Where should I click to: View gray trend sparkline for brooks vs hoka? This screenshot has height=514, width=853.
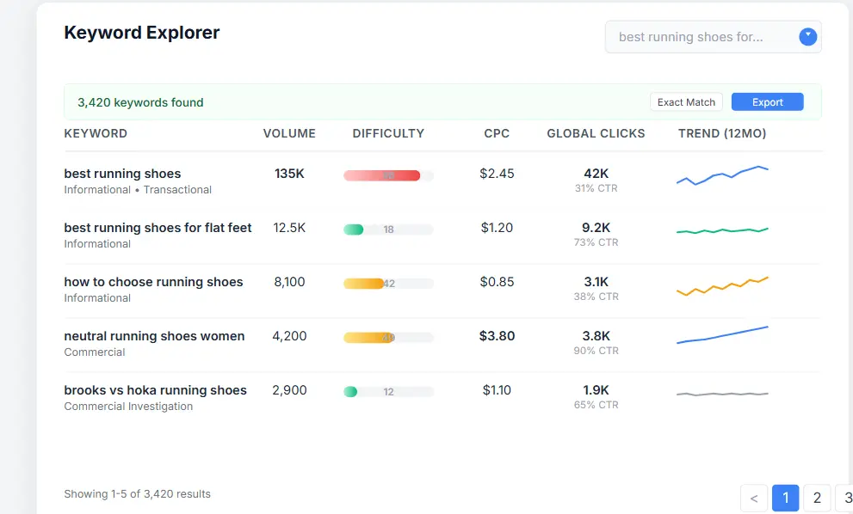pyautogui.click(x=722, y=394)
